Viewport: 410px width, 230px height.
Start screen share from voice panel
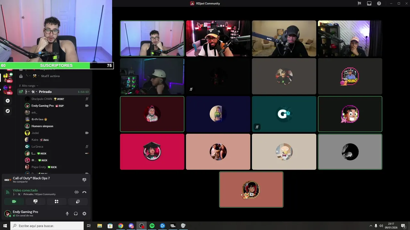[36, 202]
